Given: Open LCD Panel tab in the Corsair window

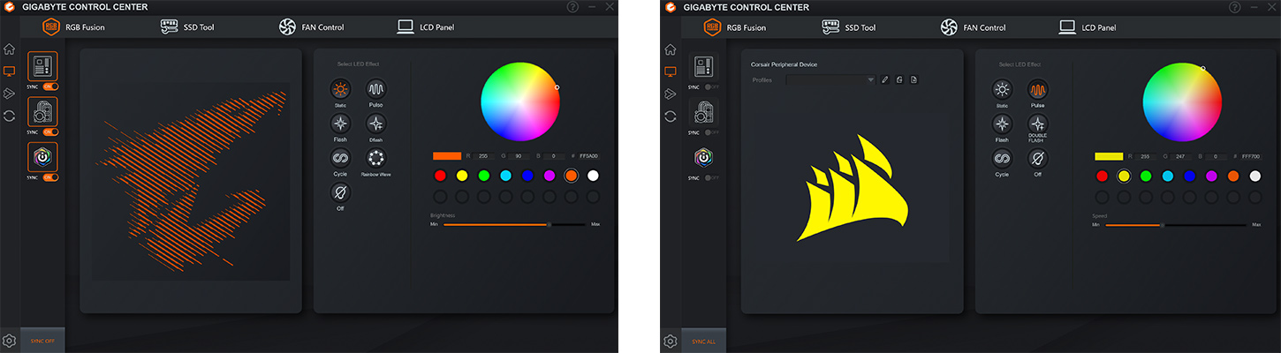Looking at the screenshot, I should tap(1087, 27).
